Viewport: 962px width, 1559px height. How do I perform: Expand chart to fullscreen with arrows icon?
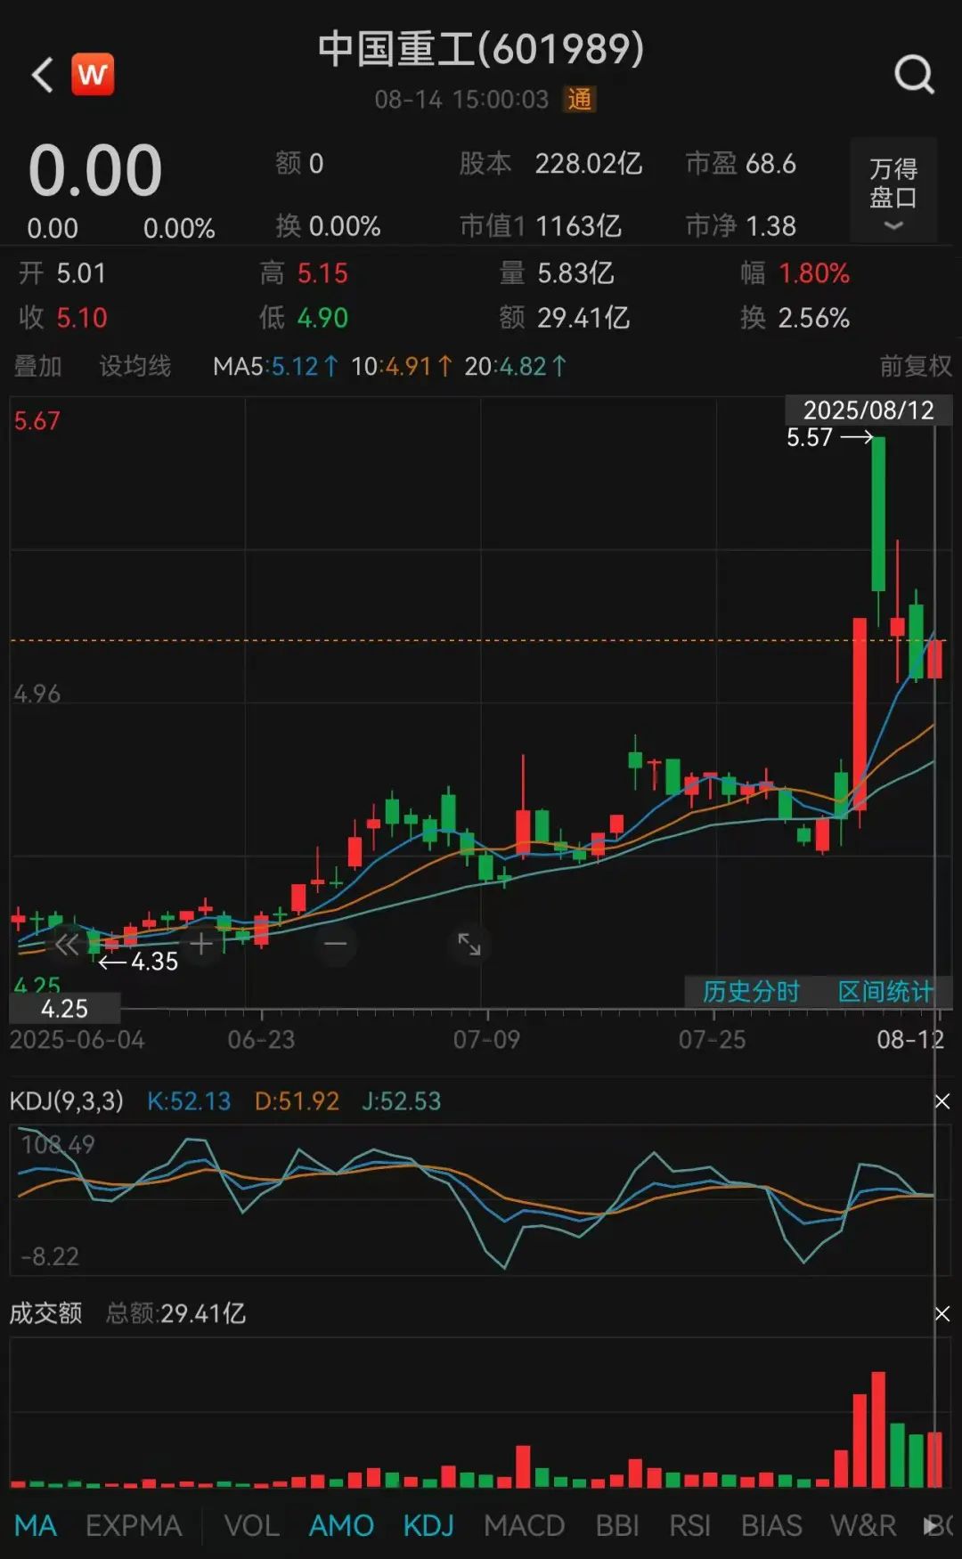coord(469,944)
